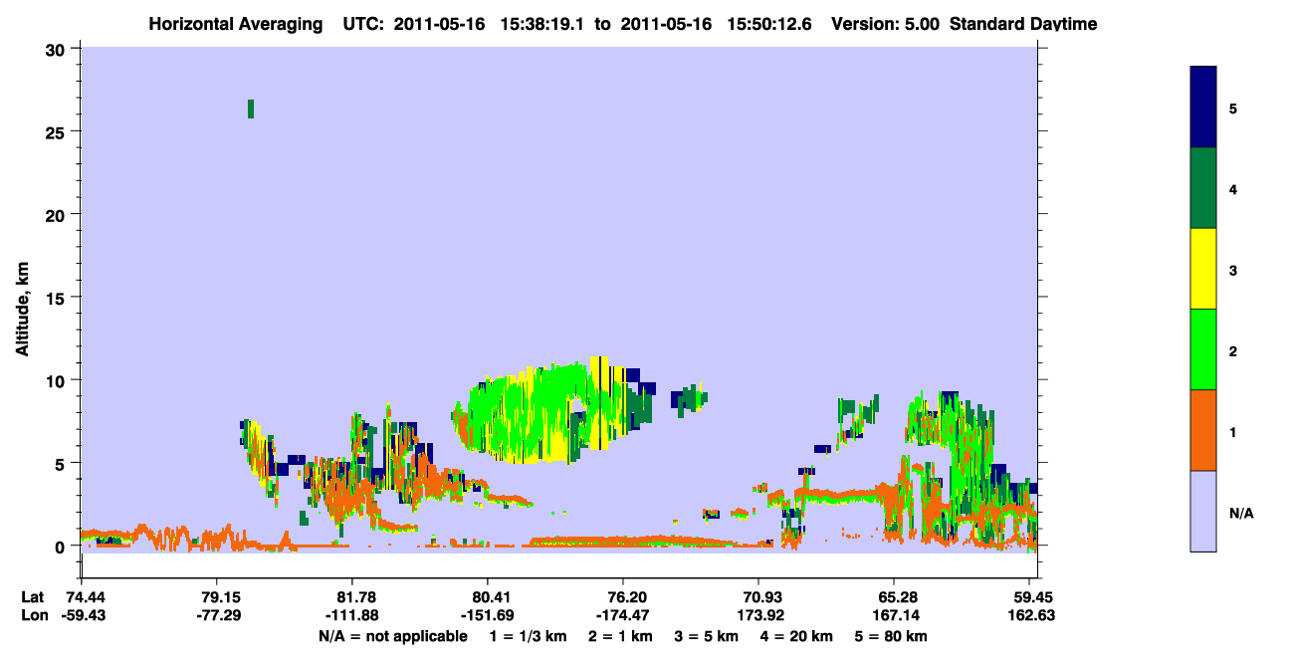This screenshot has height=664, width=1294.
Task: Click the legend text '2 = 1 km'
Action: (x=620, y=636)
